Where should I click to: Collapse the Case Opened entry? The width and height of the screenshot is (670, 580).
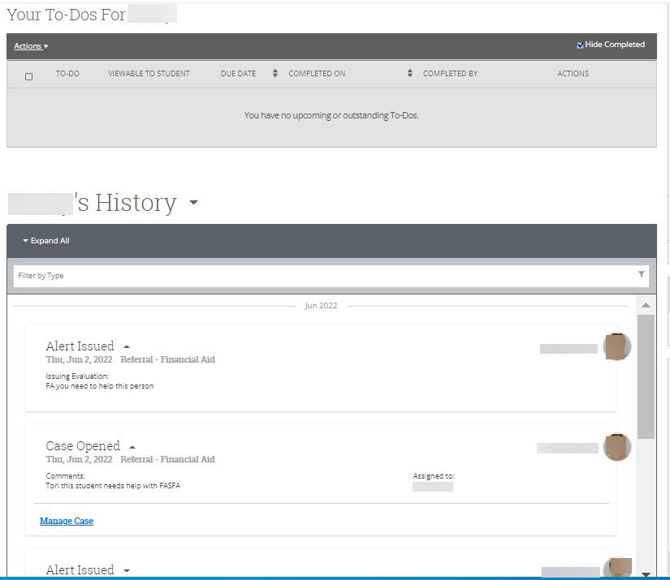[x=132, y=447]
